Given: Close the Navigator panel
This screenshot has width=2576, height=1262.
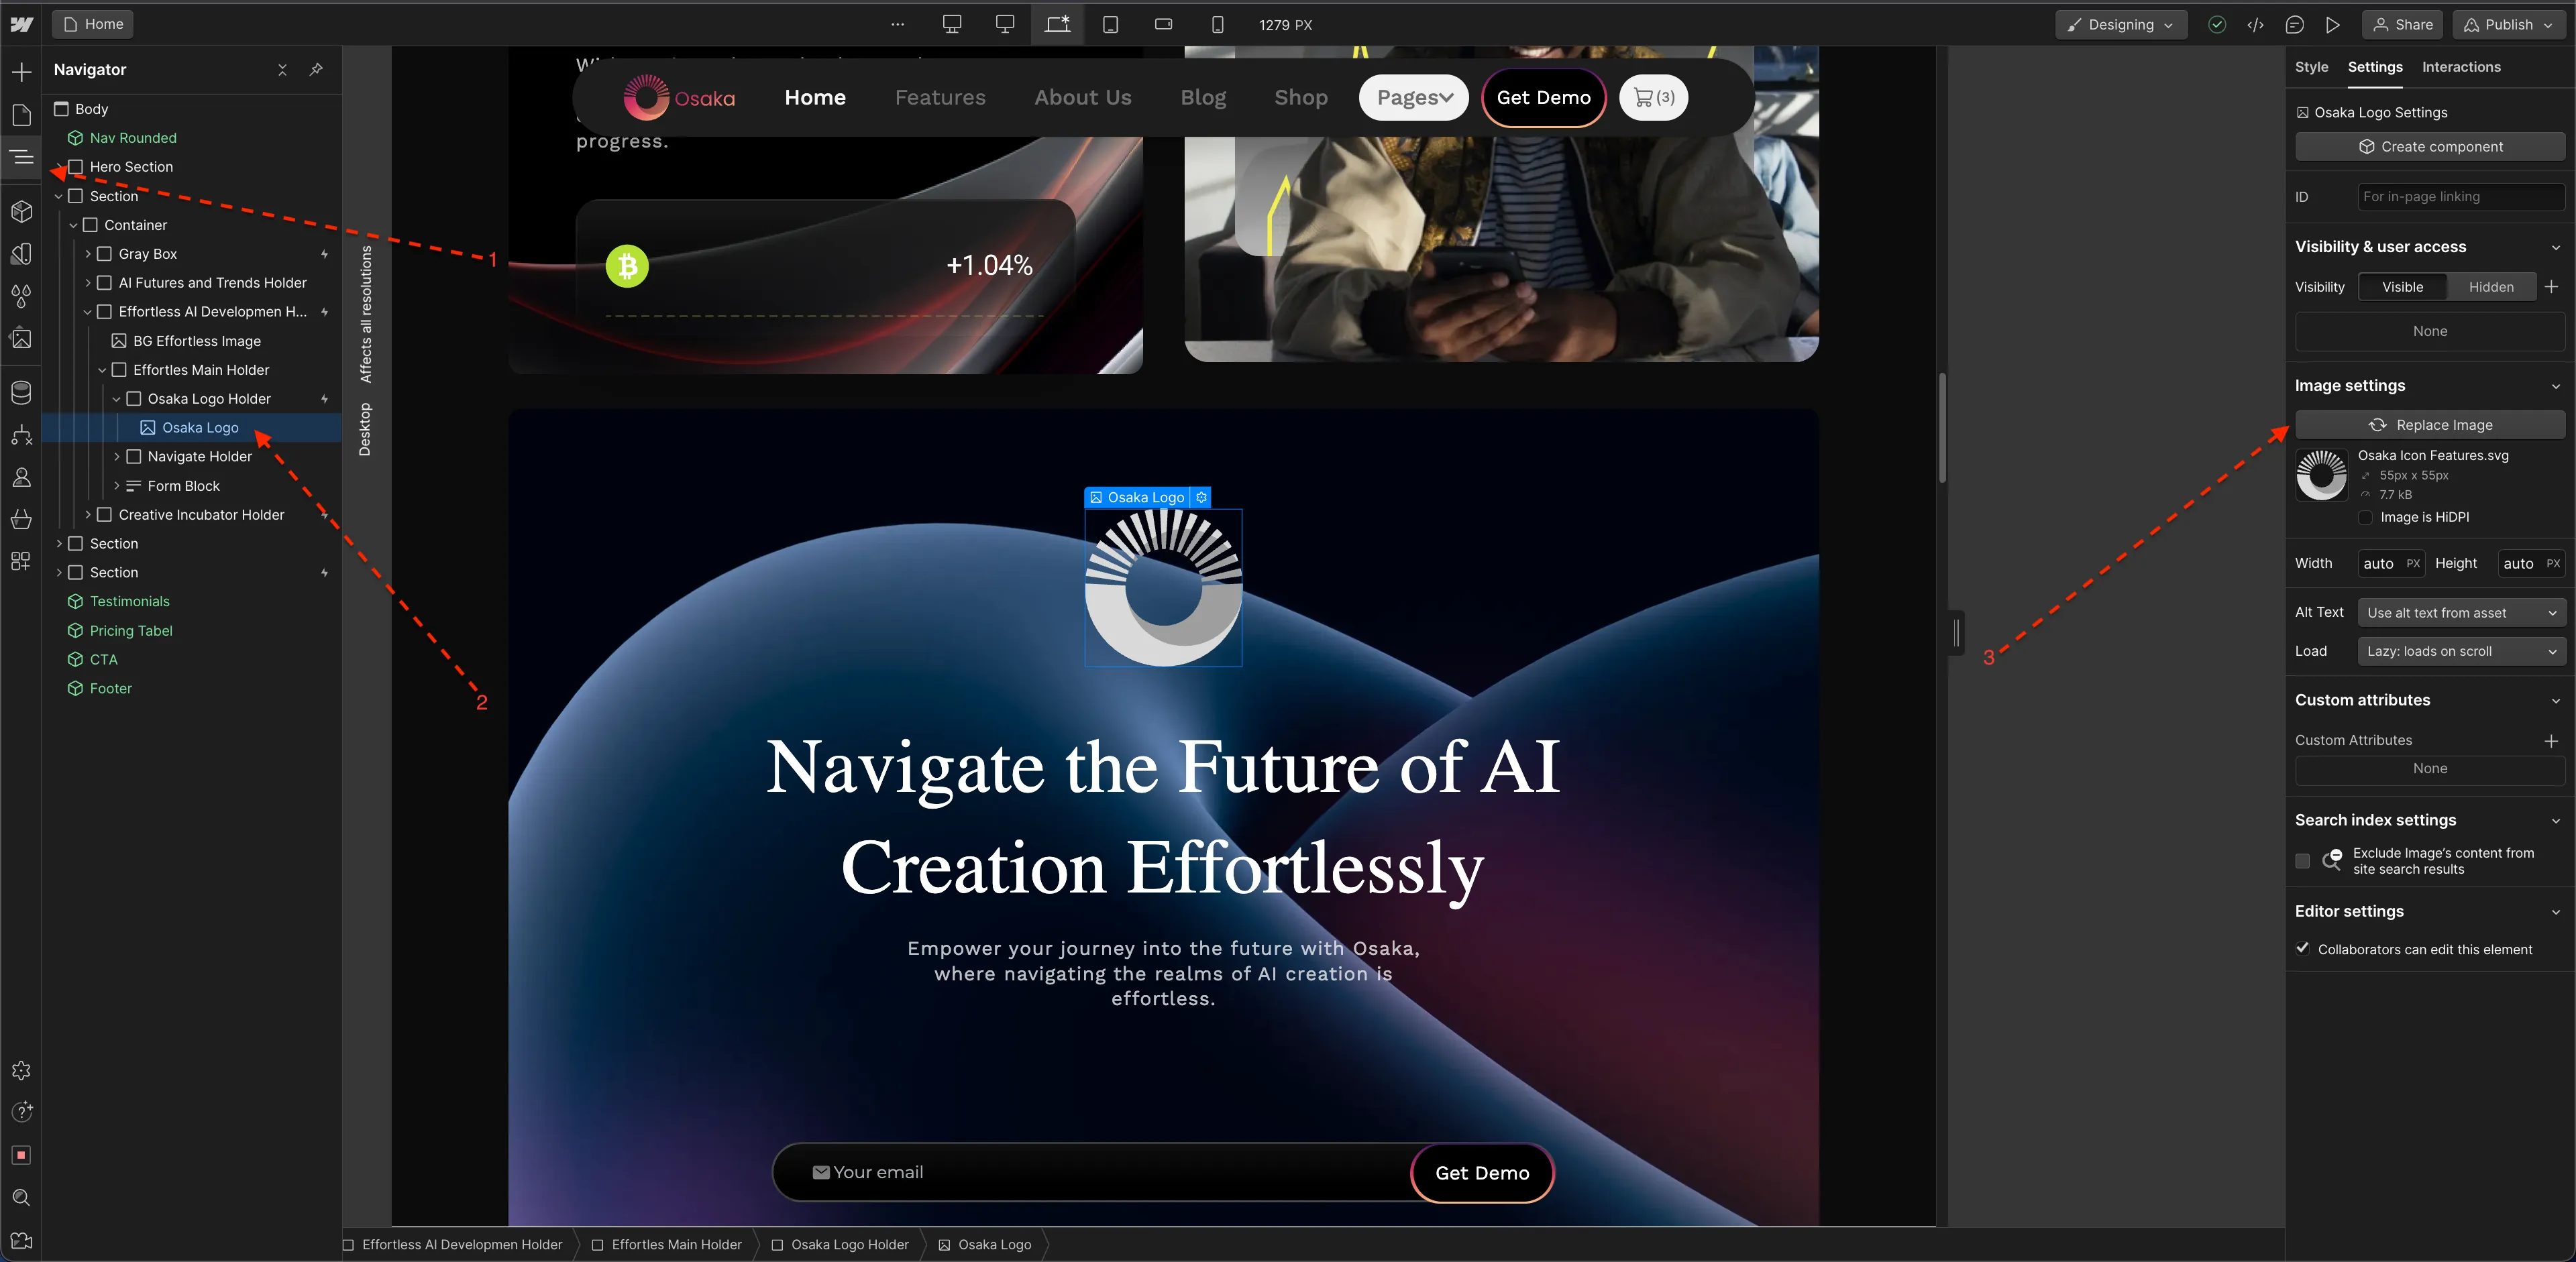Looking at the screenshot, I should (282, 69).
